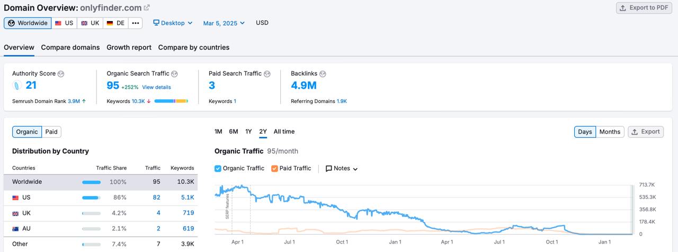Viewport: 678px width, 252px height.
Task: Click the desktop monitor icon
Action: click(x=156, y=23)
